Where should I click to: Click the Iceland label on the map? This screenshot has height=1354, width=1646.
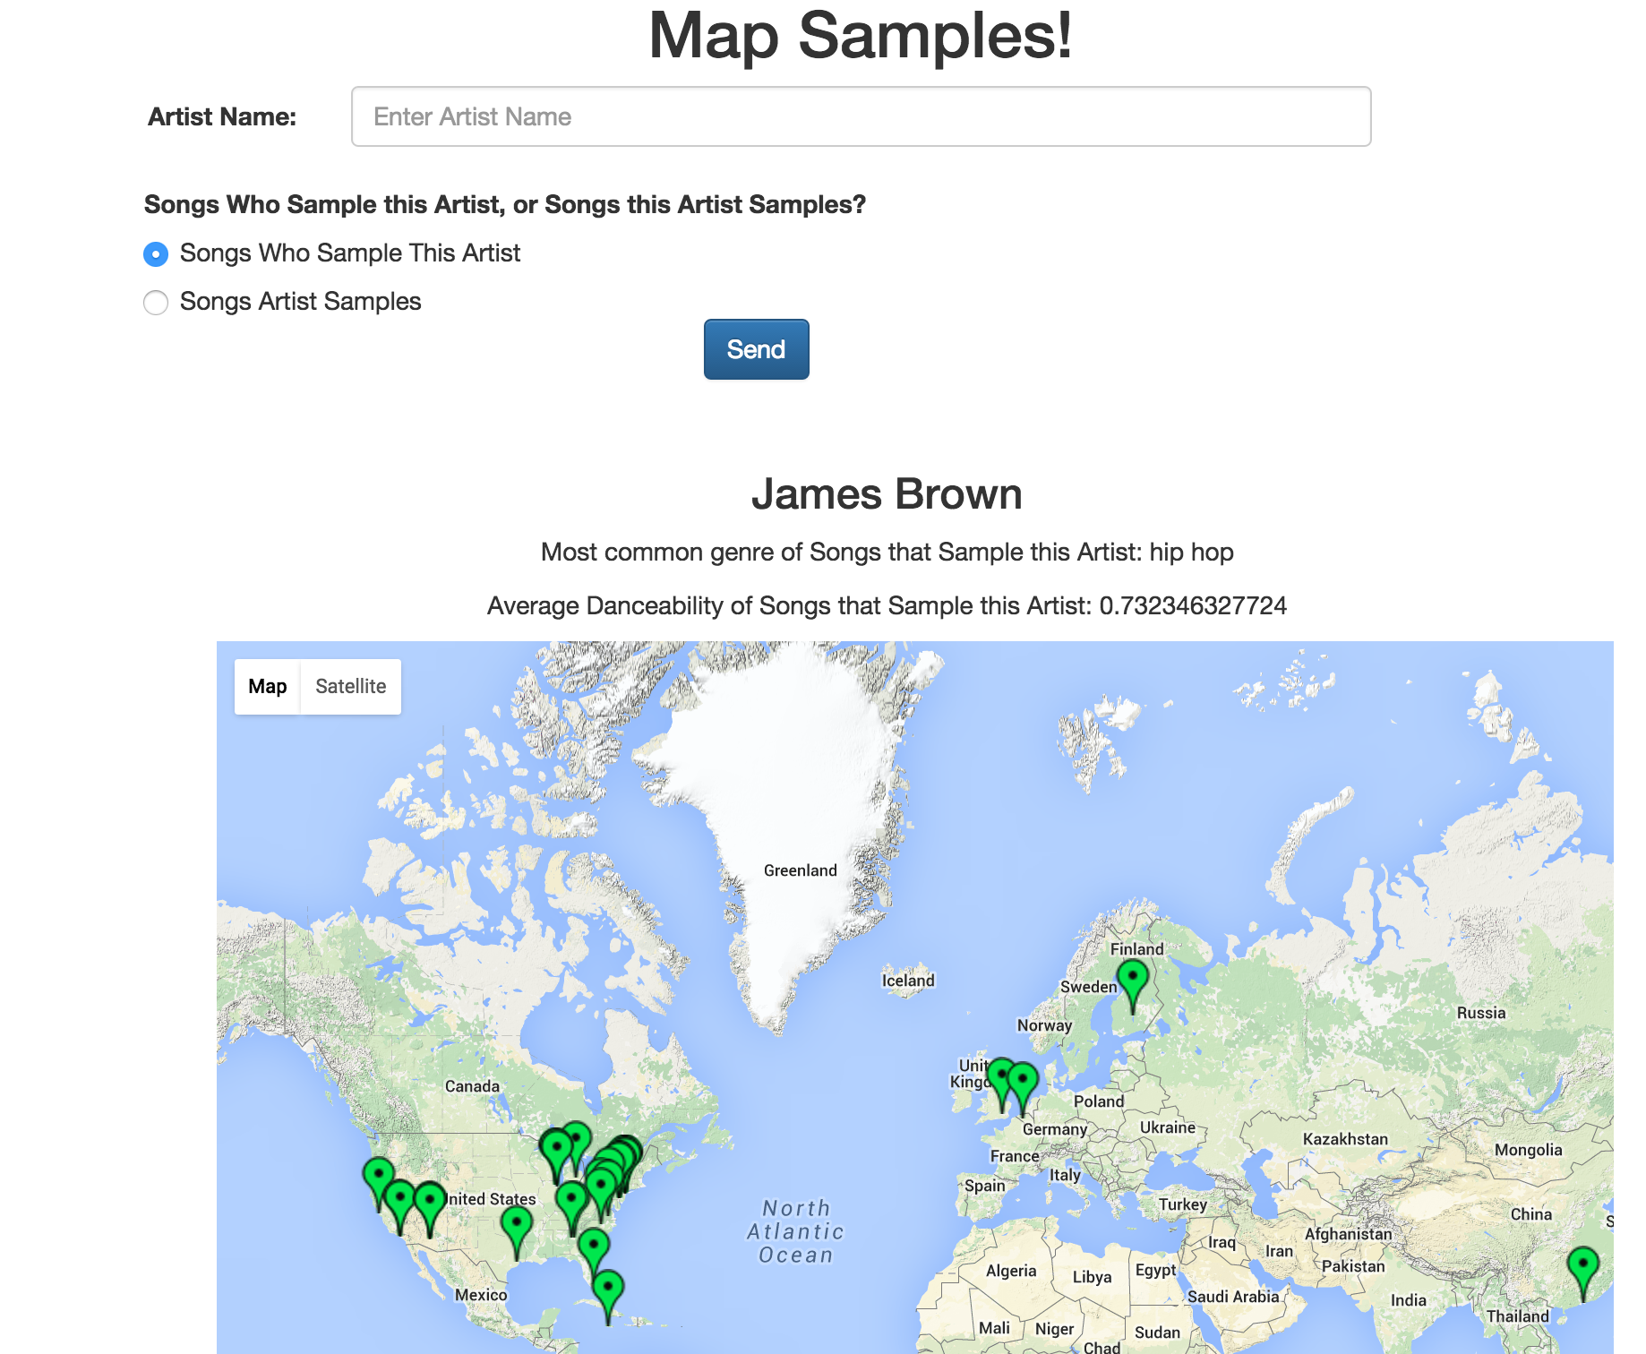point(908,981)
